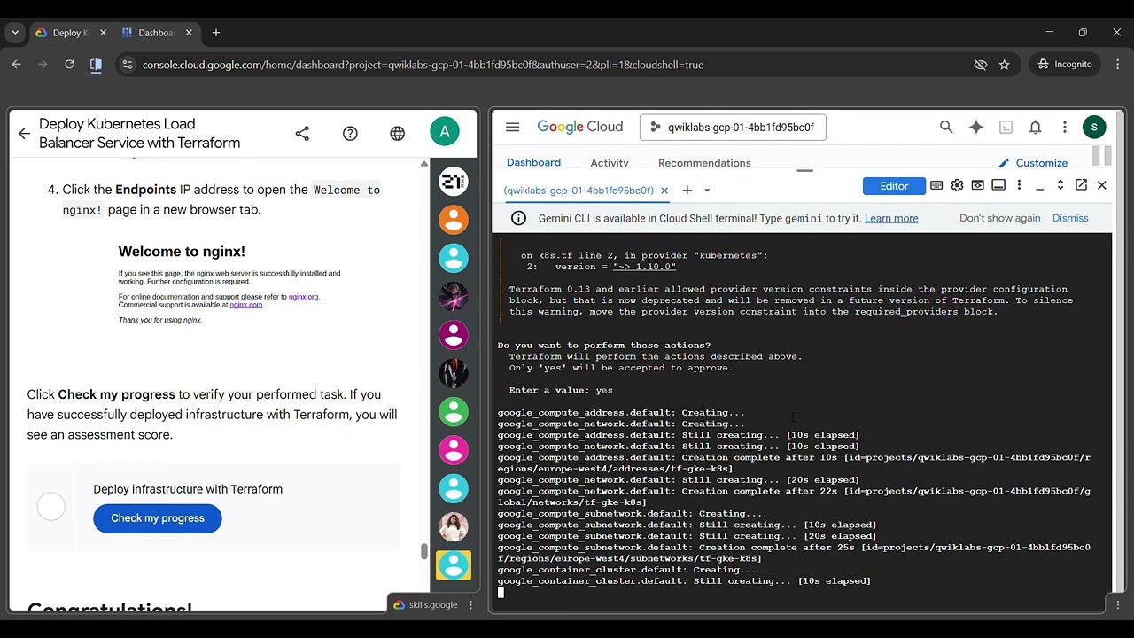The image size is (1134, 638).
Task: Switch to the Recommendations tab
Action: (x=704, y=163)
